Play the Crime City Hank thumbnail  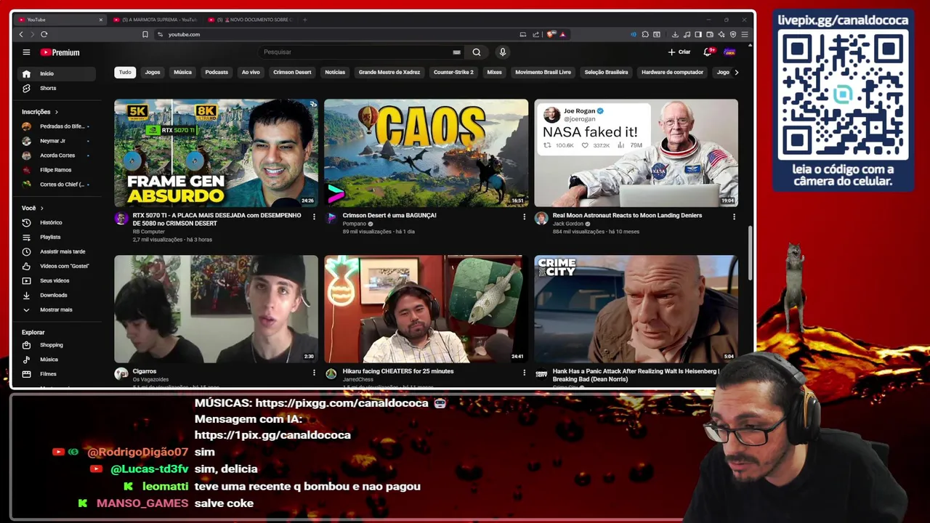tap(636, 309)
